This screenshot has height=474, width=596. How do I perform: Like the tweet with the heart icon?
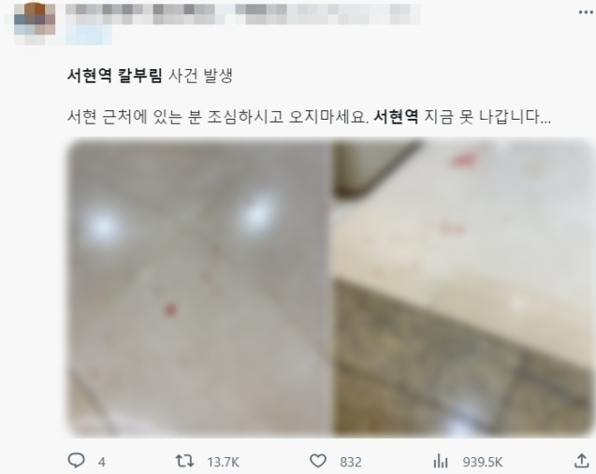tap(318, 461)
